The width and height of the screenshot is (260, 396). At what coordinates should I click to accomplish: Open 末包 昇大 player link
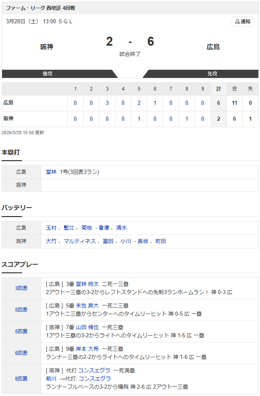tap(87, 306)
